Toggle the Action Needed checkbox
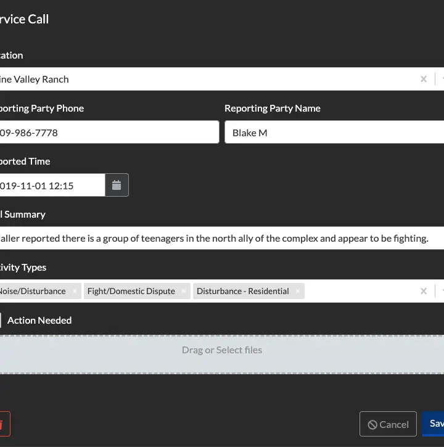The height and width of the screenshot is (447, 444). click(x=1, y=320)
